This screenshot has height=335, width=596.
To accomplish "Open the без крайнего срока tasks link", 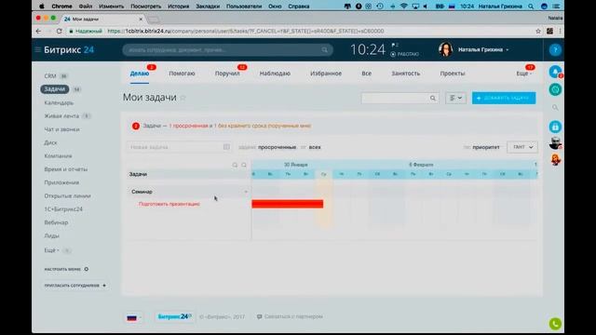I will pos(263,126).
